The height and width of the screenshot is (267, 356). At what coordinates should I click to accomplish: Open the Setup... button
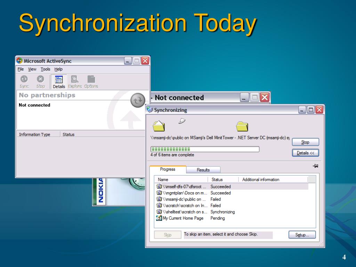pyautogui.click(x=302, y=235)
